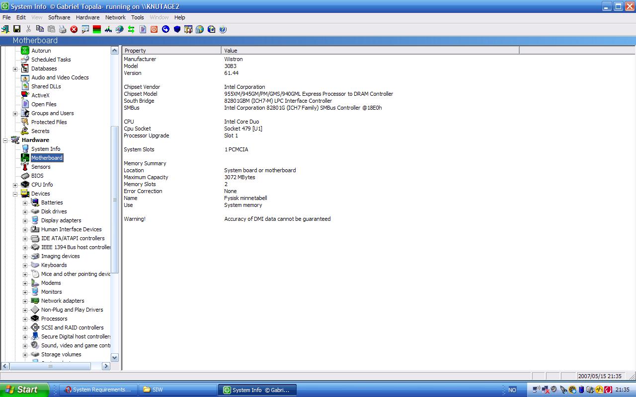
Task: Open the Help menu
Action: coord(179,17)
